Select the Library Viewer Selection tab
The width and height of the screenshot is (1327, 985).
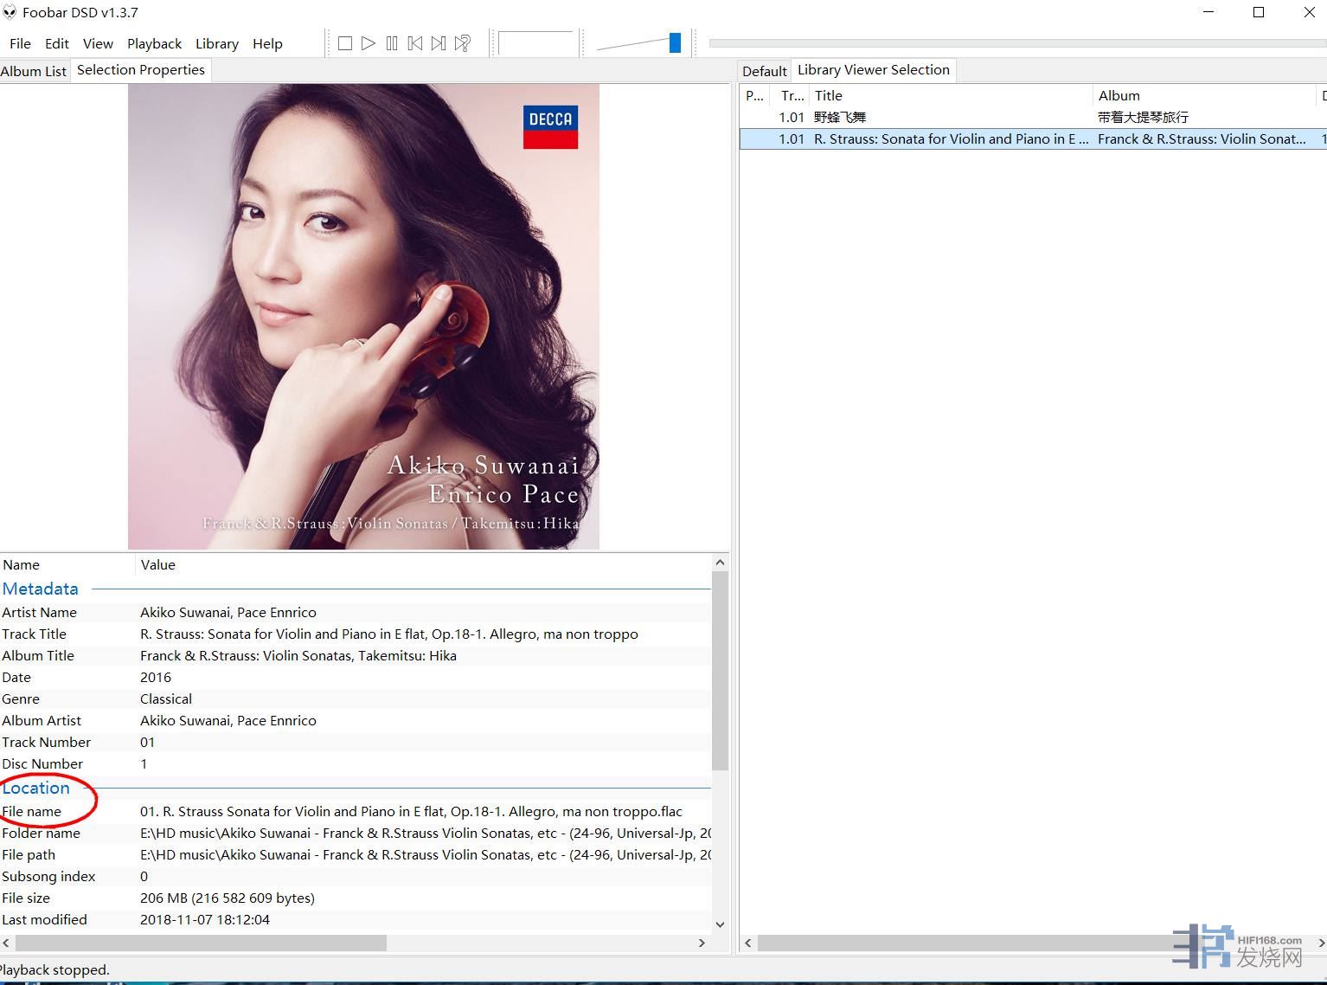(873, 70)
